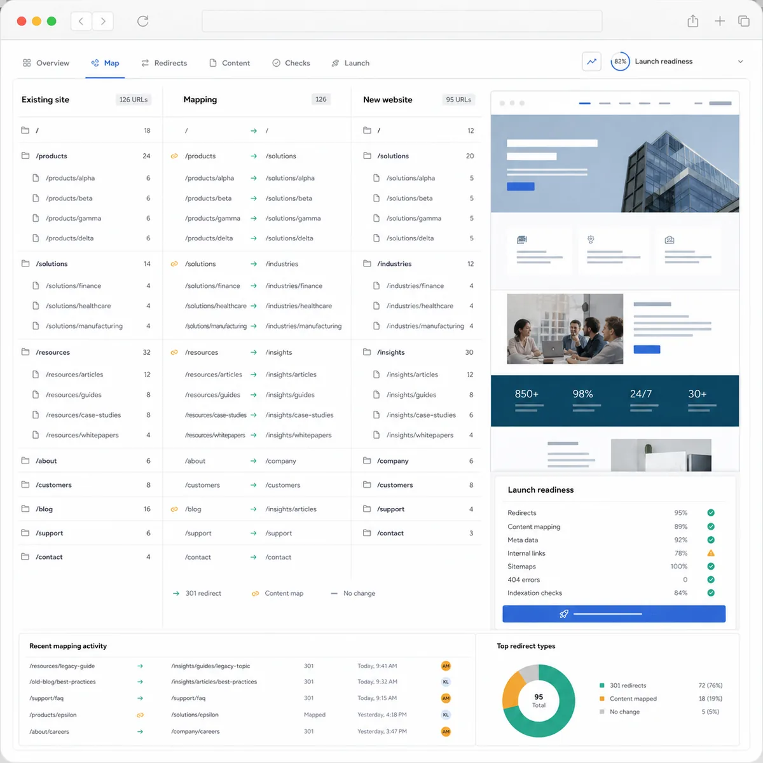Click content map icon on /resources mapping

coord(174,352)
